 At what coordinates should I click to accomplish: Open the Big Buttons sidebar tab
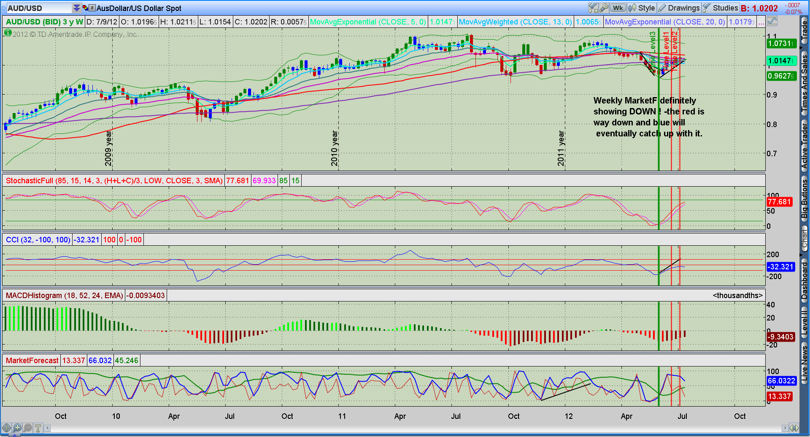pos(805,199)
